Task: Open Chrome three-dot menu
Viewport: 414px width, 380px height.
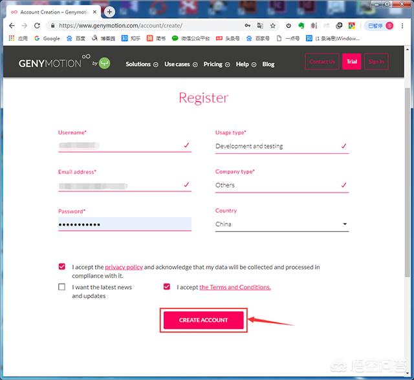Action: pyautogui.click(x=402, y=26)
